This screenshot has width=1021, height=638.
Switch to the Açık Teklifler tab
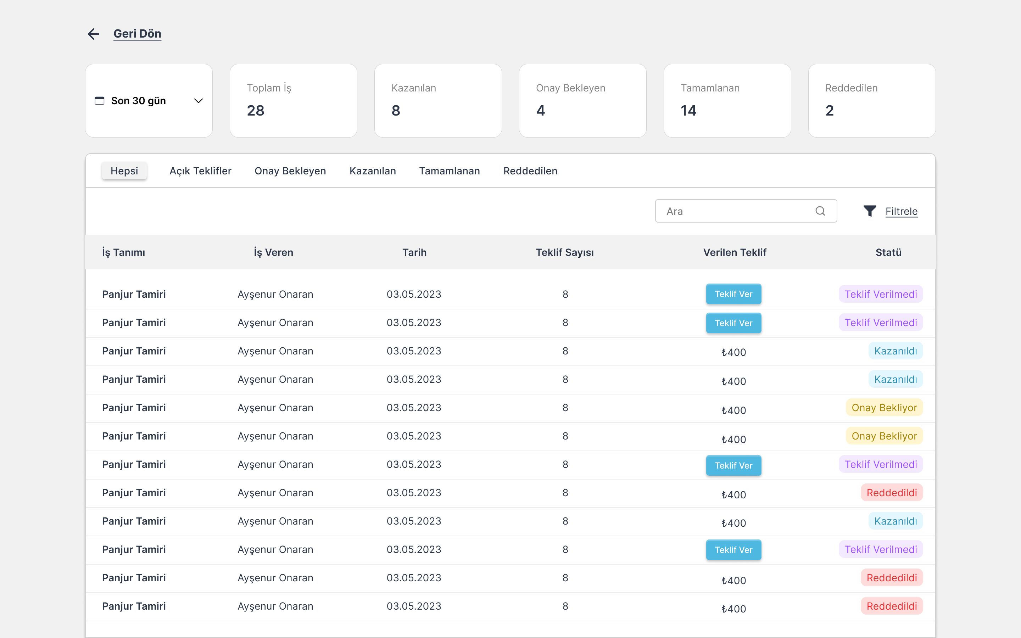[x=200, y=171]
